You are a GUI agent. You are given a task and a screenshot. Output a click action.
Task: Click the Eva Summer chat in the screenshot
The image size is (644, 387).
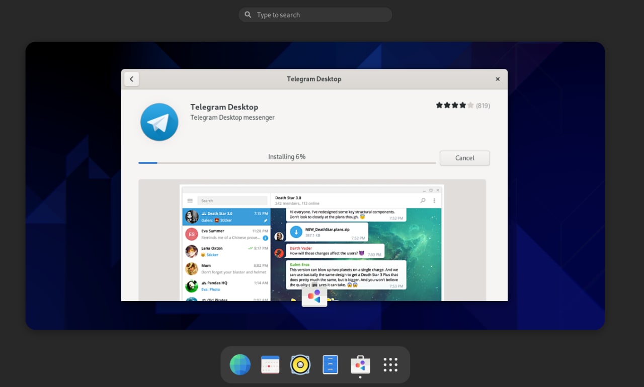[226, 234]
